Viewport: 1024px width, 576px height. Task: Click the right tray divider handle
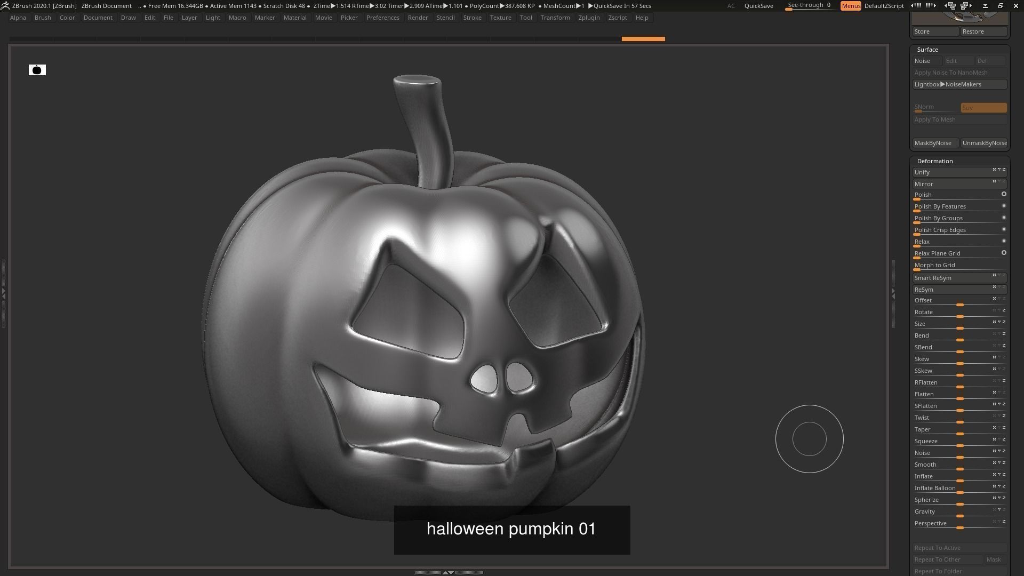click(893, 293)
